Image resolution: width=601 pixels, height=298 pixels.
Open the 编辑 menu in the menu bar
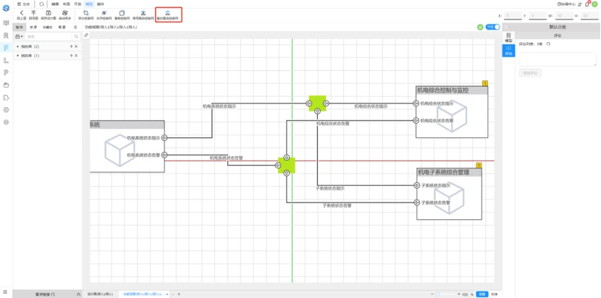pos(55,4)
